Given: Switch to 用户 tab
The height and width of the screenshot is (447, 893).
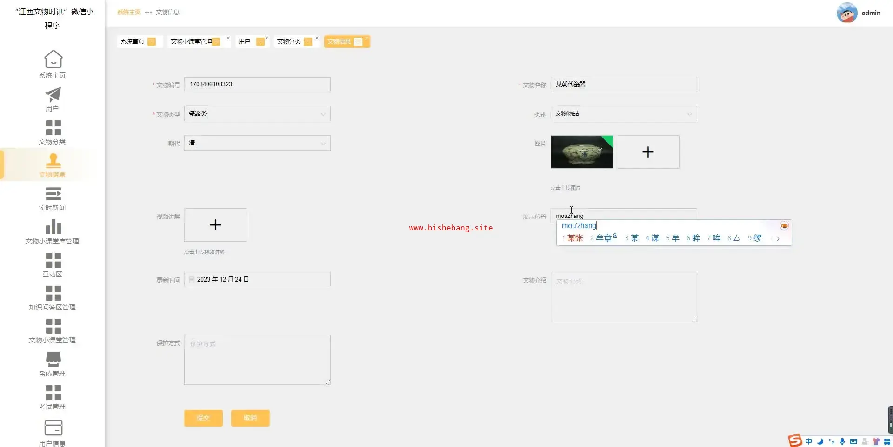Looking at the screenshot, I should click(x=252, y=42).
